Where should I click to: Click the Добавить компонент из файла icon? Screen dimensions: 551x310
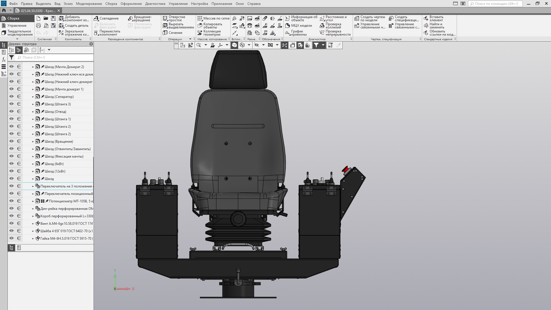pyautogui.click(x=61, y=19)
